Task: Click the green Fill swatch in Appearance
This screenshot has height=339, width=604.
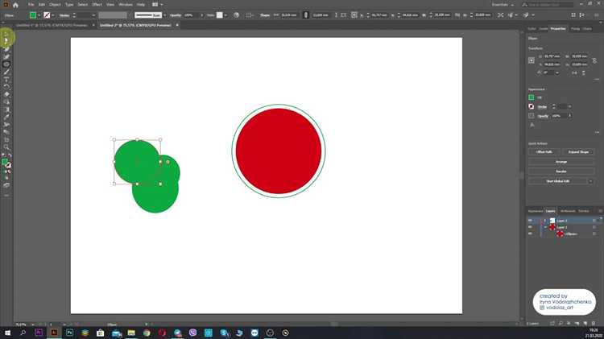Action: [532, 97]
